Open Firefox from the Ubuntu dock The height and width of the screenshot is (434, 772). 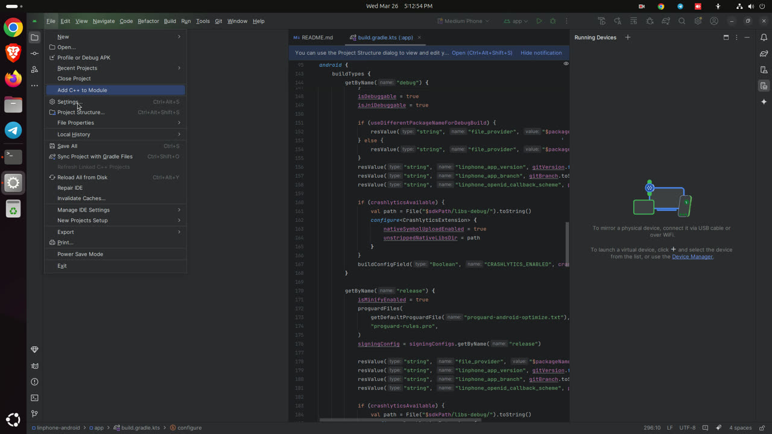pyautogui.click(x=13, y=78)
